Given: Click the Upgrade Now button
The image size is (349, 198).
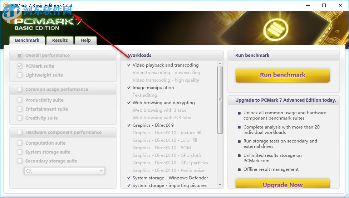Looking at the screenshot, I should click(282, 184).
